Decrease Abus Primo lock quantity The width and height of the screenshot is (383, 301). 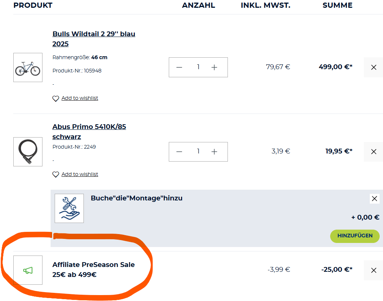[x=179, y=152]
